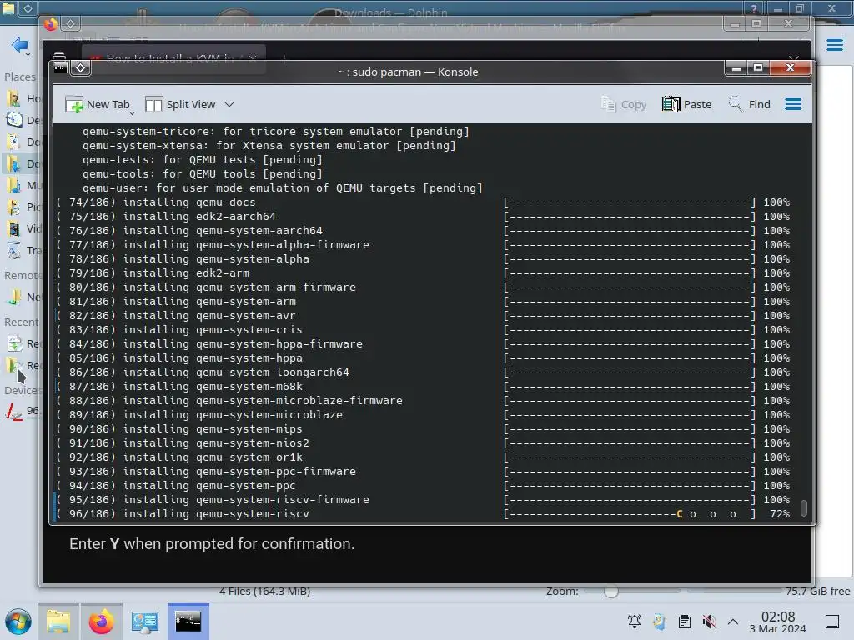
Task: Select the Videos place in Dolphin sidebar
Action: coord(22,228)
